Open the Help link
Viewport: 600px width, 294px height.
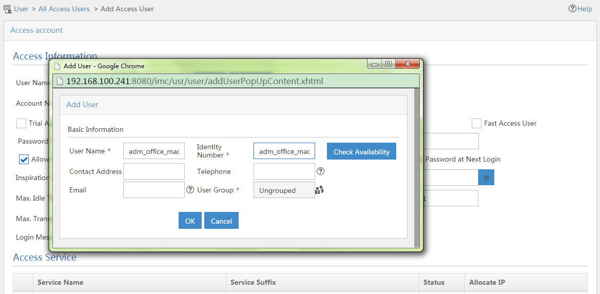point(585,8)
